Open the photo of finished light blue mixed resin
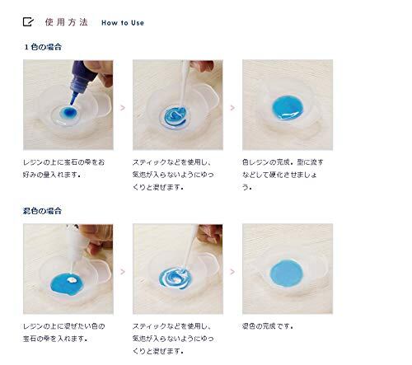This screenshot has height=365, width=412. pyautogui.click(x=288, y=269)
